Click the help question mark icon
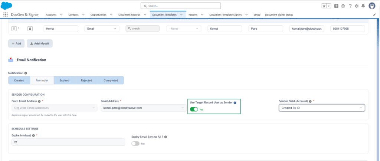 [x=350, y=6]
